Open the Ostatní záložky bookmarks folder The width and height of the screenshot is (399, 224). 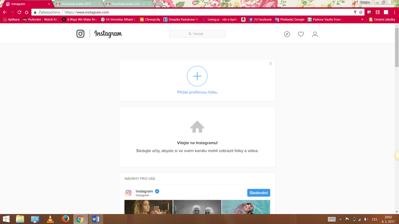pyautogui.click(x=382, y=20)
